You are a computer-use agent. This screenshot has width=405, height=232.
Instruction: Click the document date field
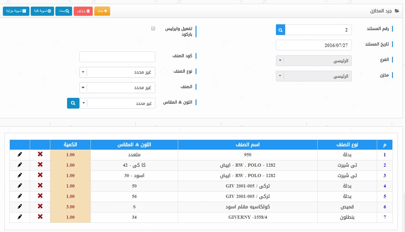[x=314, y=45]
